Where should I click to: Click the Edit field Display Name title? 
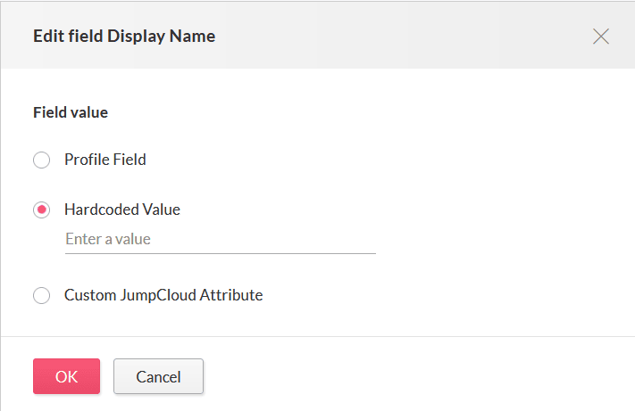point(124,37)
